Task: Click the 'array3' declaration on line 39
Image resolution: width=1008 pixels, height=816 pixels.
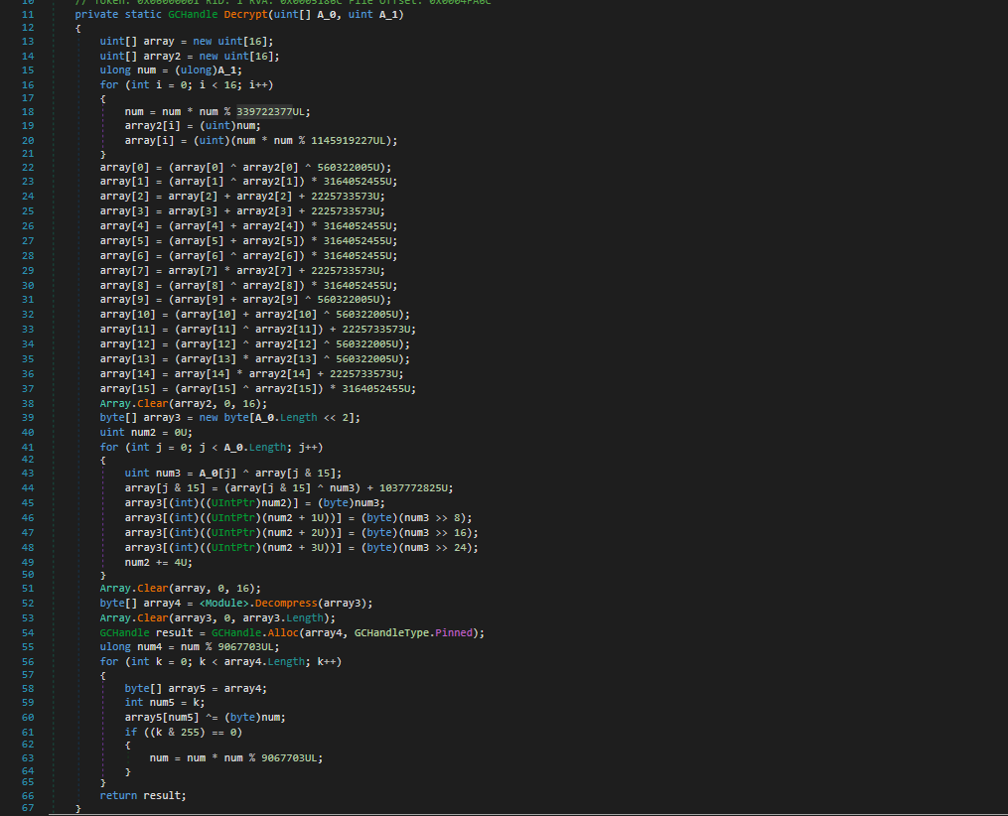Action: (162, 417)
